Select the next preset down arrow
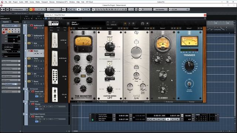Viewport: 237px width, 133px height. pyautogui.click(x=108, y=25)
